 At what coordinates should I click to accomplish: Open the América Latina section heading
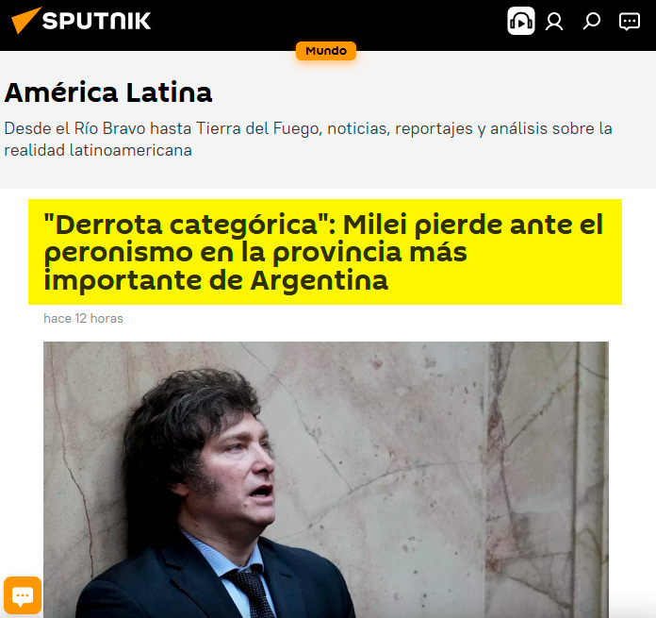[x=108, y=92]
